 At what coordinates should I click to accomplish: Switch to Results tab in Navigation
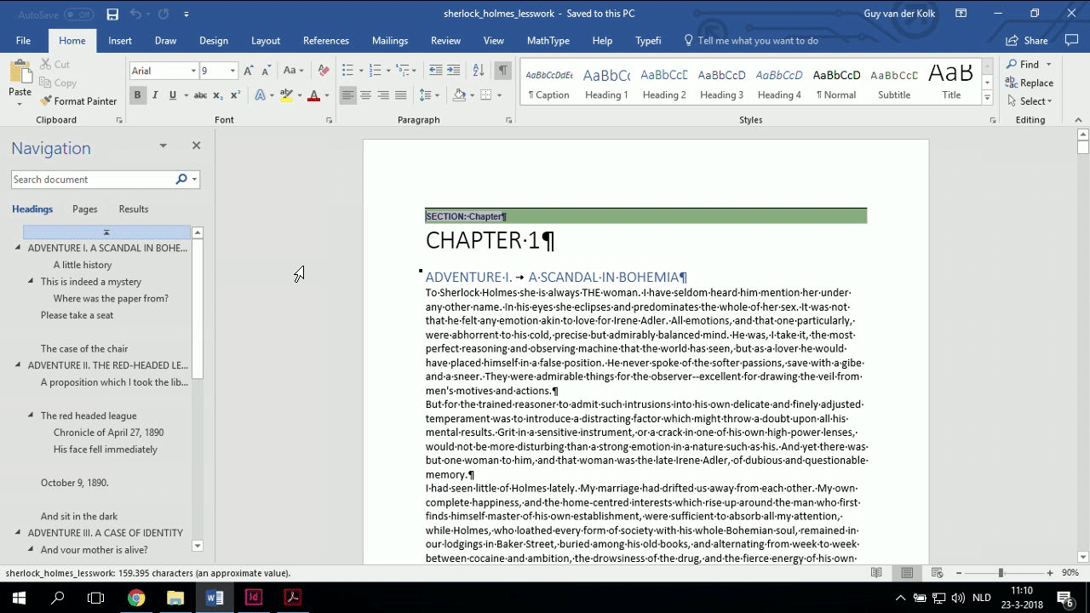[134, 209]
